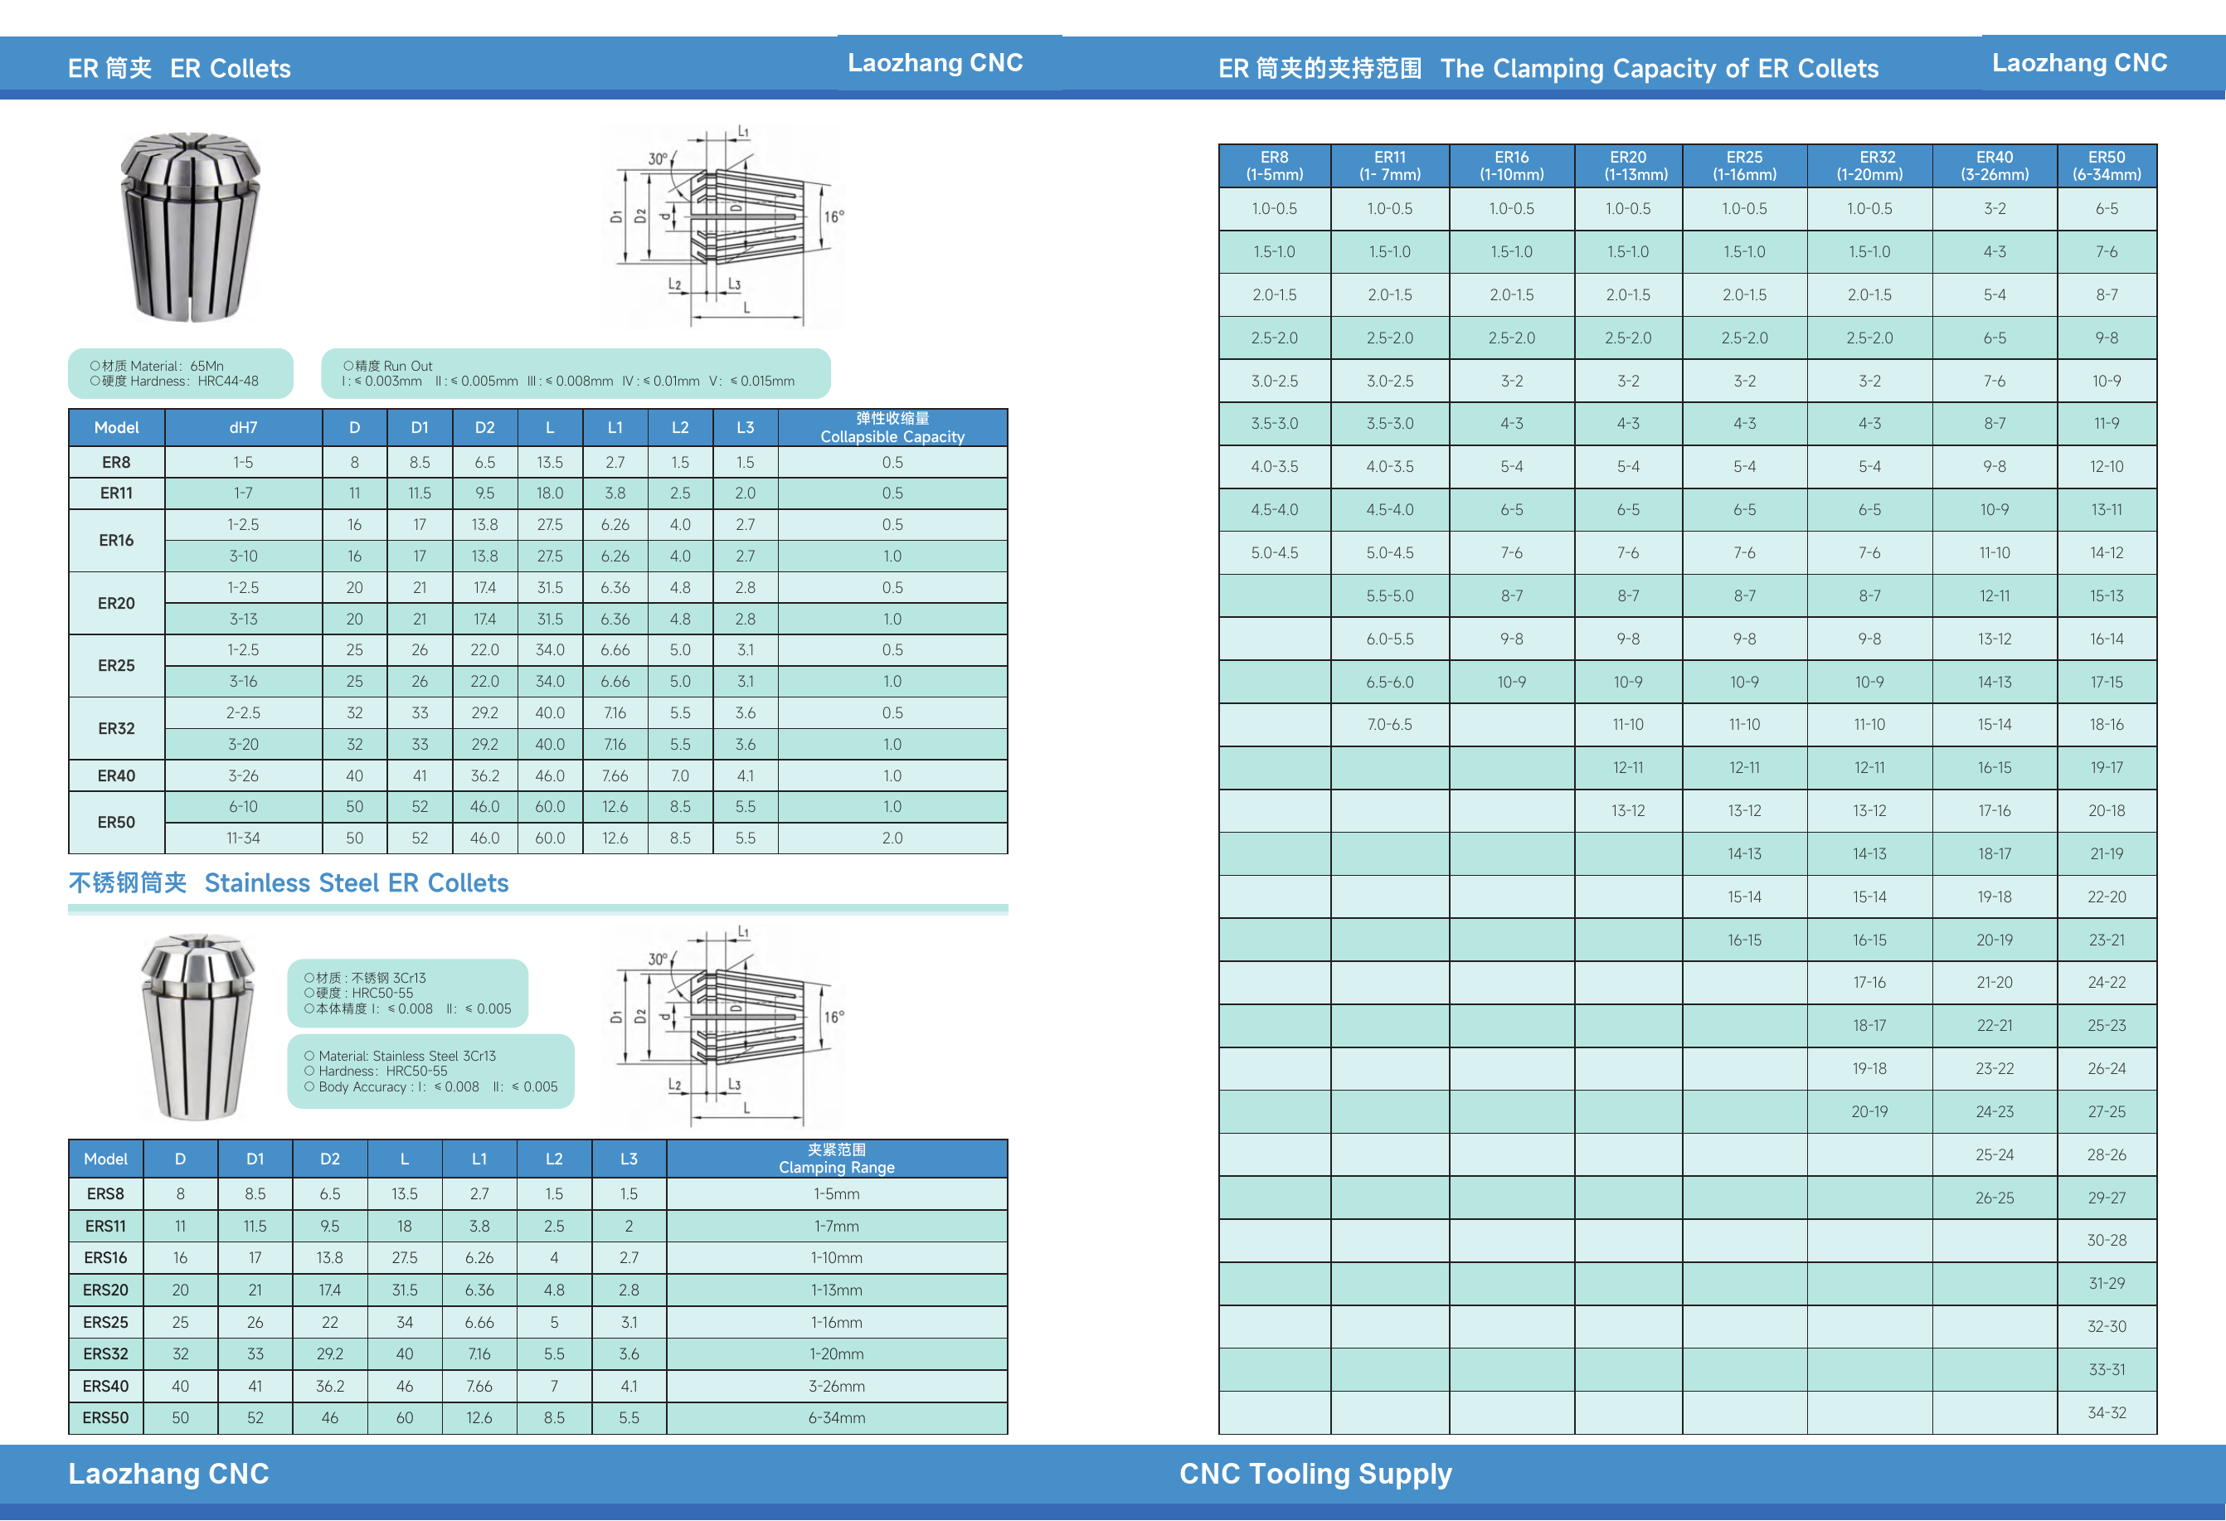Click model cell 'ER50' in upper table
This screenshot has width=2226, height=1521.
tap(117, 823)
